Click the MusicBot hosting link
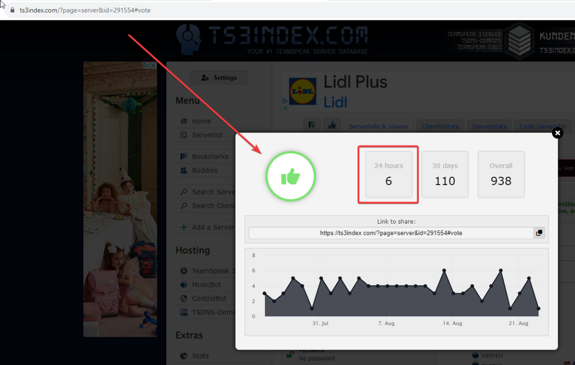This screenshot has width=575, height=365. (x=209, y=285)
